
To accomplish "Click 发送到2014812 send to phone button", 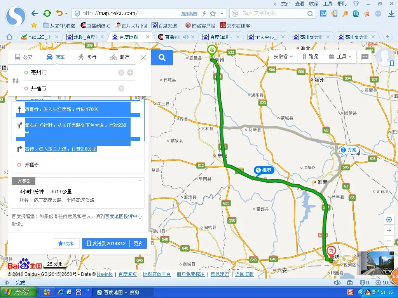I will (105, 243).
